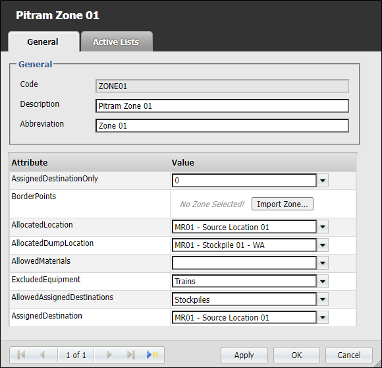Click the Attribute column header

point(90,162)
